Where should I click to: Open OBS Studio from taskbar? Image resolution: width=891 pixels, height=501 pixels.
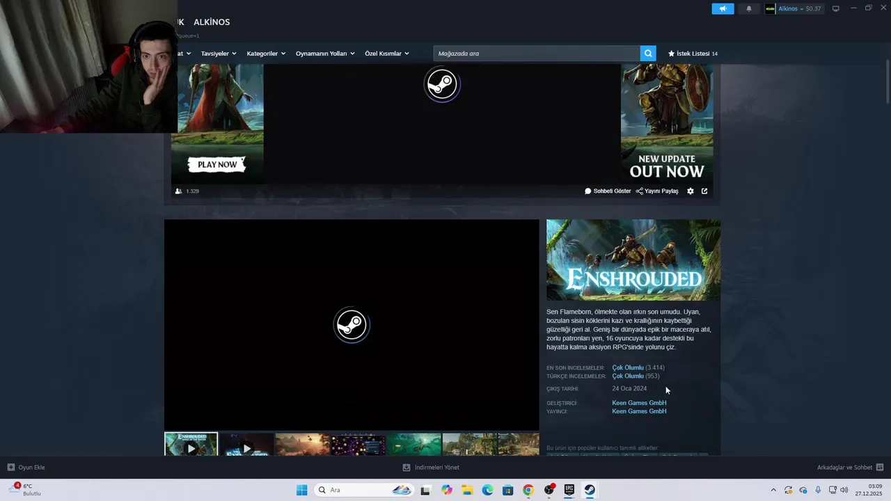click(x=549, y=490)
